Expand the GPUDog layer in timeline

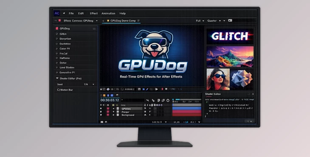click(x=113, y=109)
